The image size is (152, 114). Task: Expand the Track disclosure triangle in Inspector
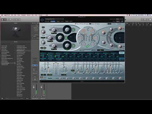tap(32, 38)
